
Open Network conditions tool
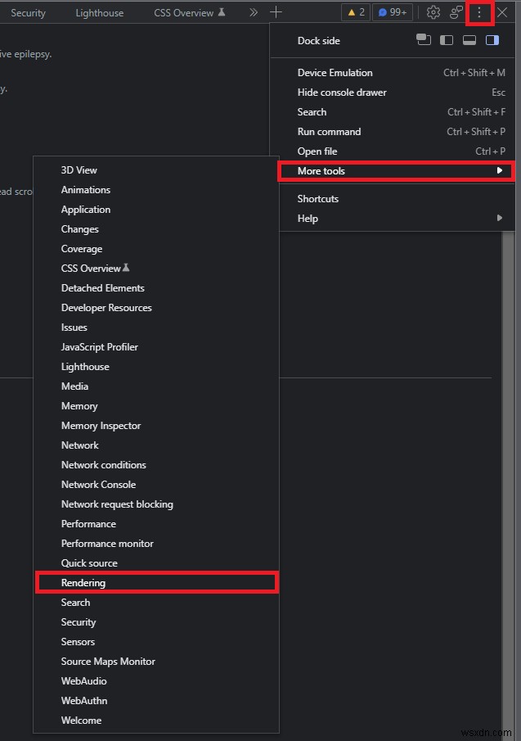click(x=103, y=465)
